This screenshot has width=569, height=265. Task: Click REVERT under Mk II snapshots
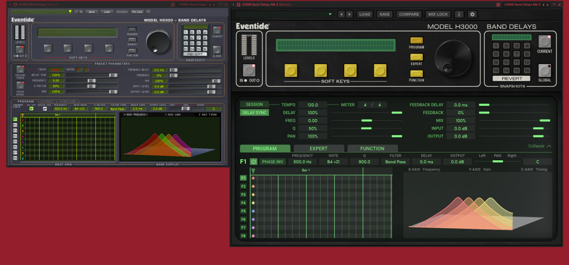point(512,78)
